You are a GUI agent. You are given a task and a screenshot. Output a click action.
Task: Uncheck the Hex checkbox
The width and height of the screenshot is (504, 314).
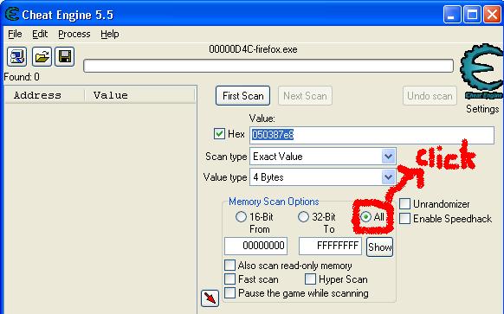(x=219, y=133)
